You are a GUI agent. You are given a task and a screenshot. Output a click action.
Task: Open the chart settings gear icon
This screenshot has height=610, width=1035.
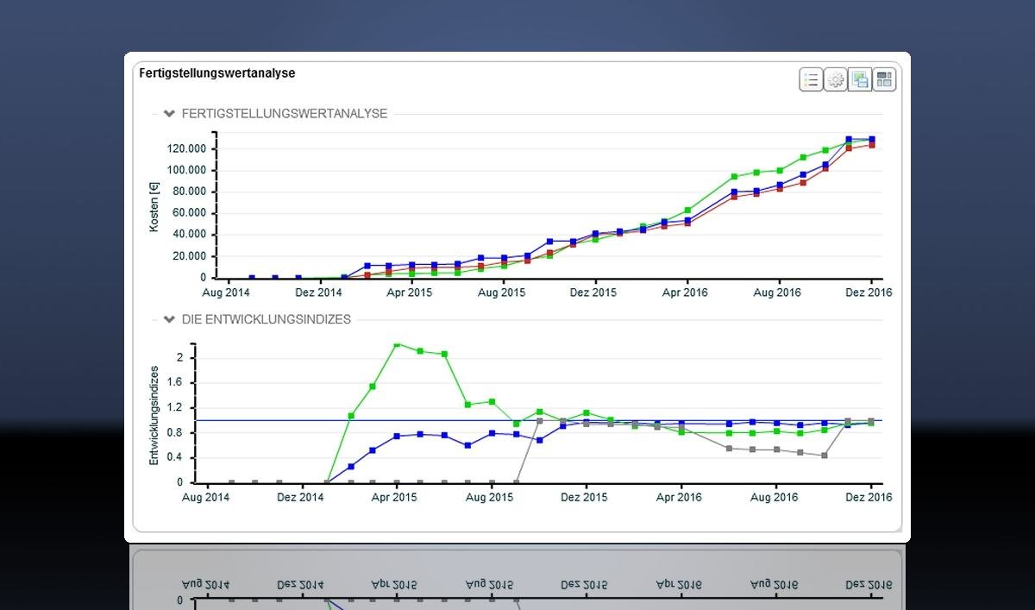click(836, 80)
